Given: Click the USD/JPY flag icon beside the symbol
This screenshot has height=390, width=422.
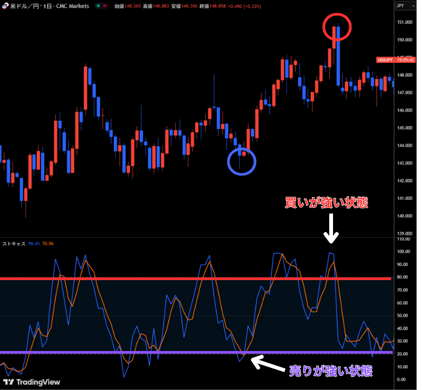Looking at the screenshot, I should pos(5,5).
